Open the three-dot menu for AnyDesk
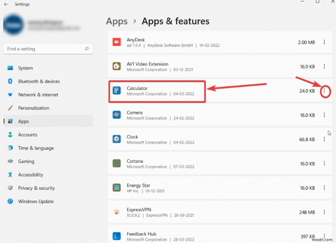Screen dimensions: 336x243 click(324, 42)
